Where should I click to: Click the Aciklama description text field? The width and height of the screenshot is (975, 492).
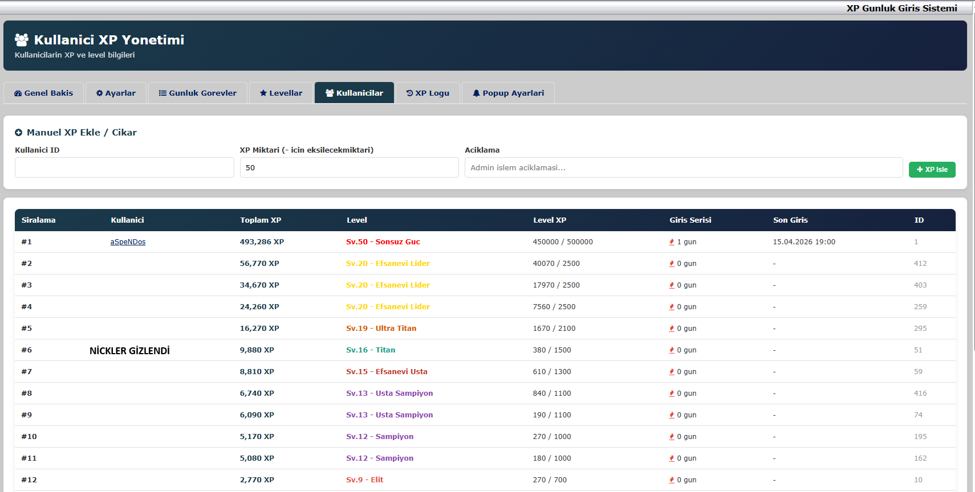tap(683, 167)
